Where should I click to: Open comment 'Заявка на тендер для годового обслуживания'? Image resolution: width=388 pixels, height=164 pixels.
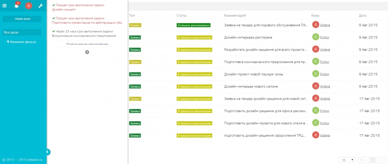click(x=266, y=25)
